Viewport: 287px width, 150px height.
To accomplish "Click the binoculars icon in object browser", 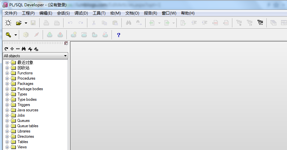I will [x=24, y=49].
